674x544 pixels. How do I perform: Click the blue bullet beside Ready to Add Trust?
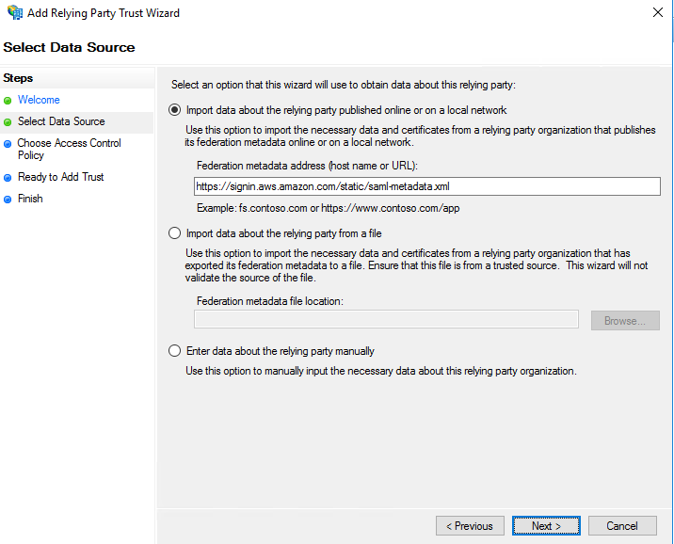pos(8,177)
